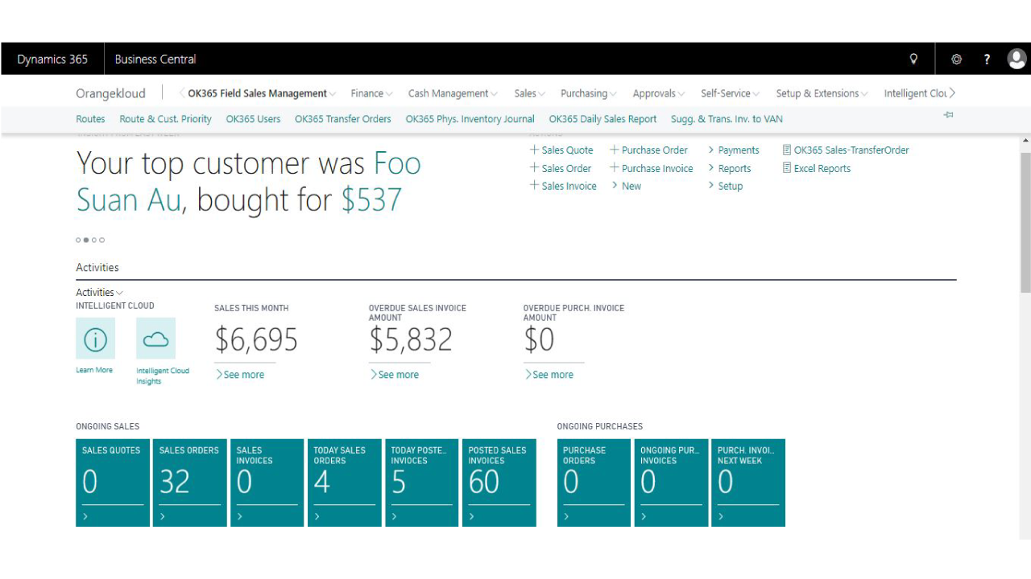Click plus icon for Purchase Order

click(x=614, y=150)
